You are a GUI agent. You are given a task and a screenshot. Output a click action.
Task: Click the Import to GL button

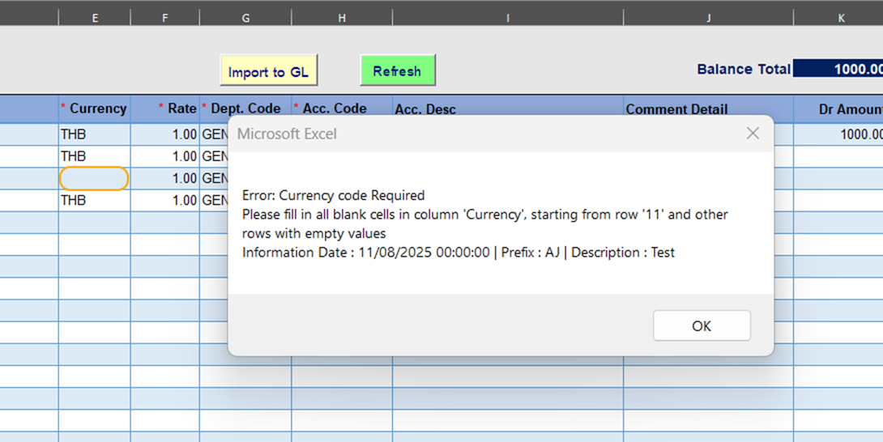tap(268, 71)
